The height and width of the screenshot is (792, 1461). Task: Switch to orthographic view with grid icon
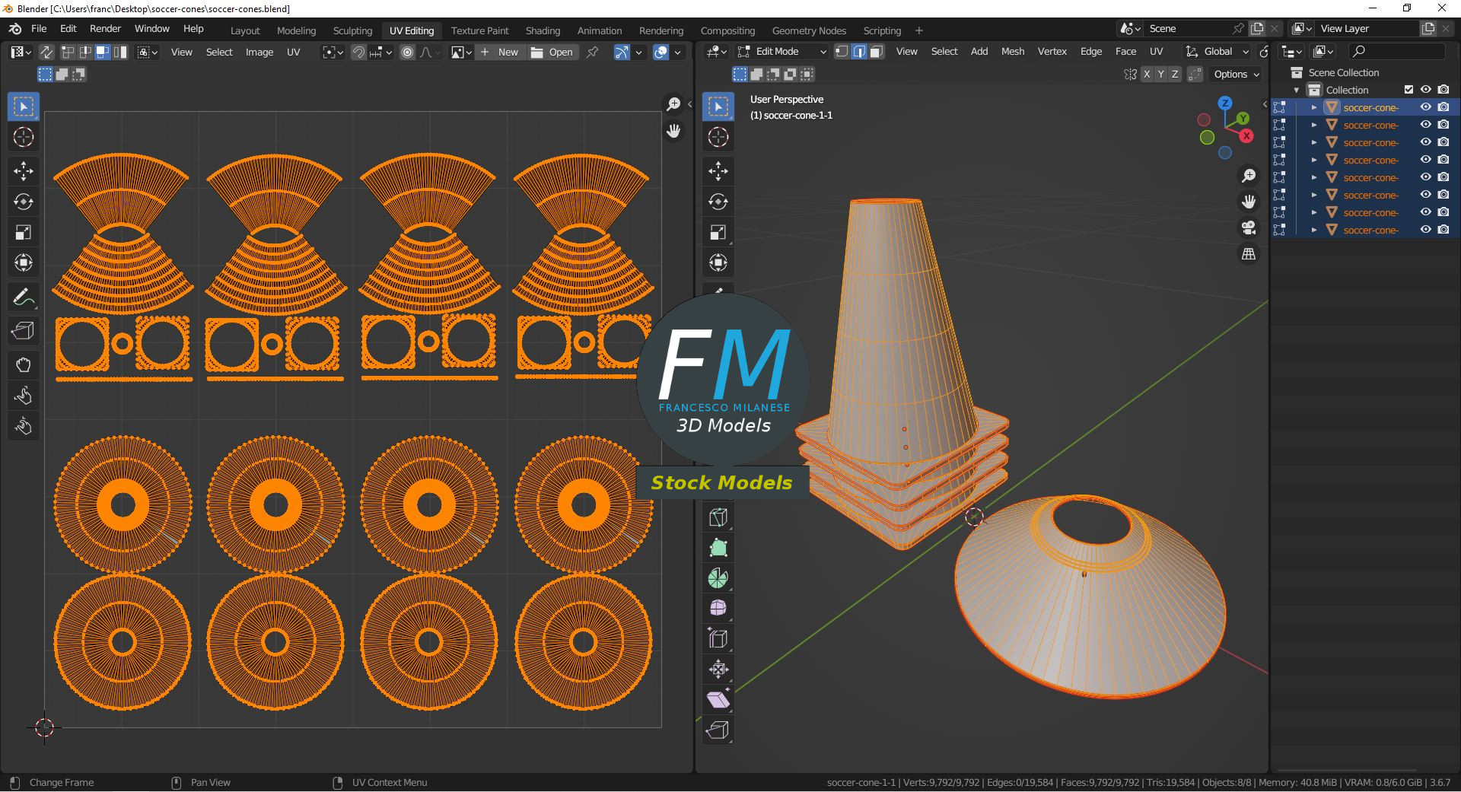pyautogui.click(x=1249, y=254)
